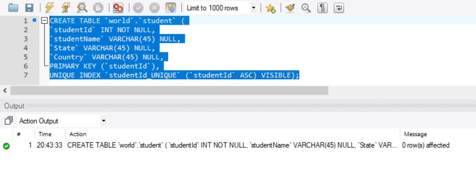Click the `Country` VARCHAR(45) code line
Viewport: 476px width, 174px height.
(x=109, y=57)
